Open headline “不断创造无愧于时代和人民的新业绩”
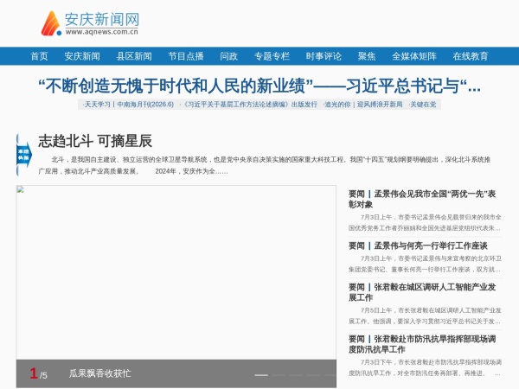519x389 pixels. click(x=259, y=86)
